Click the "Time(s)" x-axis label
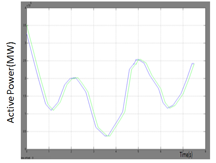 [186, 154]
